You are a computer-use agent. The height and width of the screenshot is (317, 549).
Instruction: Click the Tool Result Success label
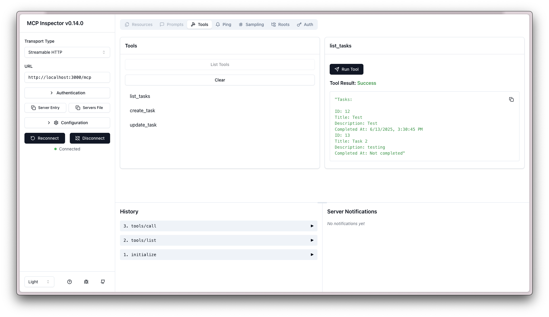click(x=353, y=83)
